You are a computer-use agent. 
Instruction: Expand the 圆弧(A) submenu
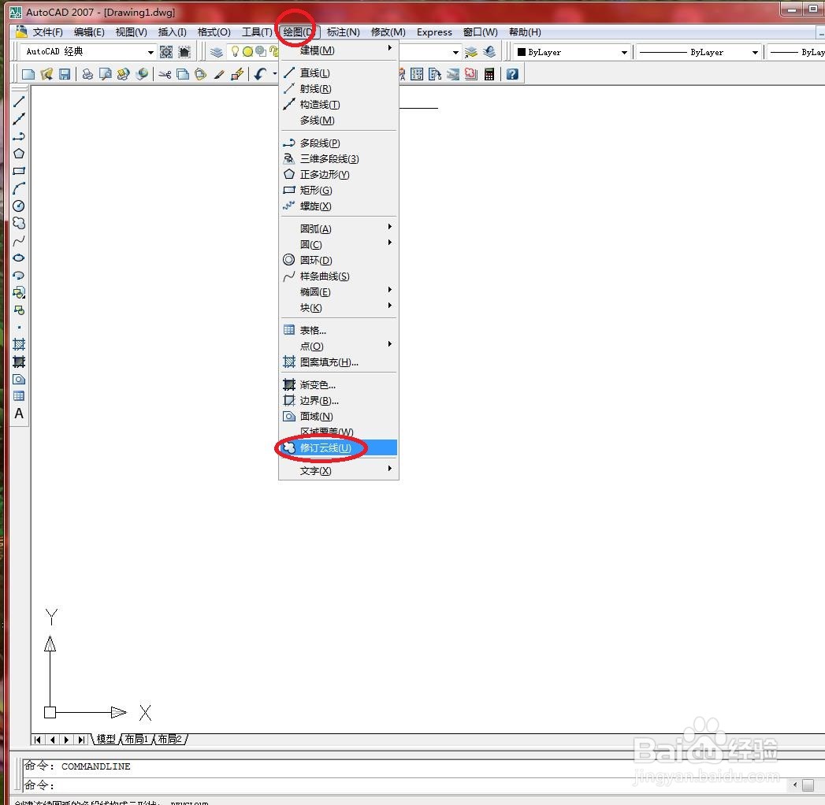(x=338, y=228)
